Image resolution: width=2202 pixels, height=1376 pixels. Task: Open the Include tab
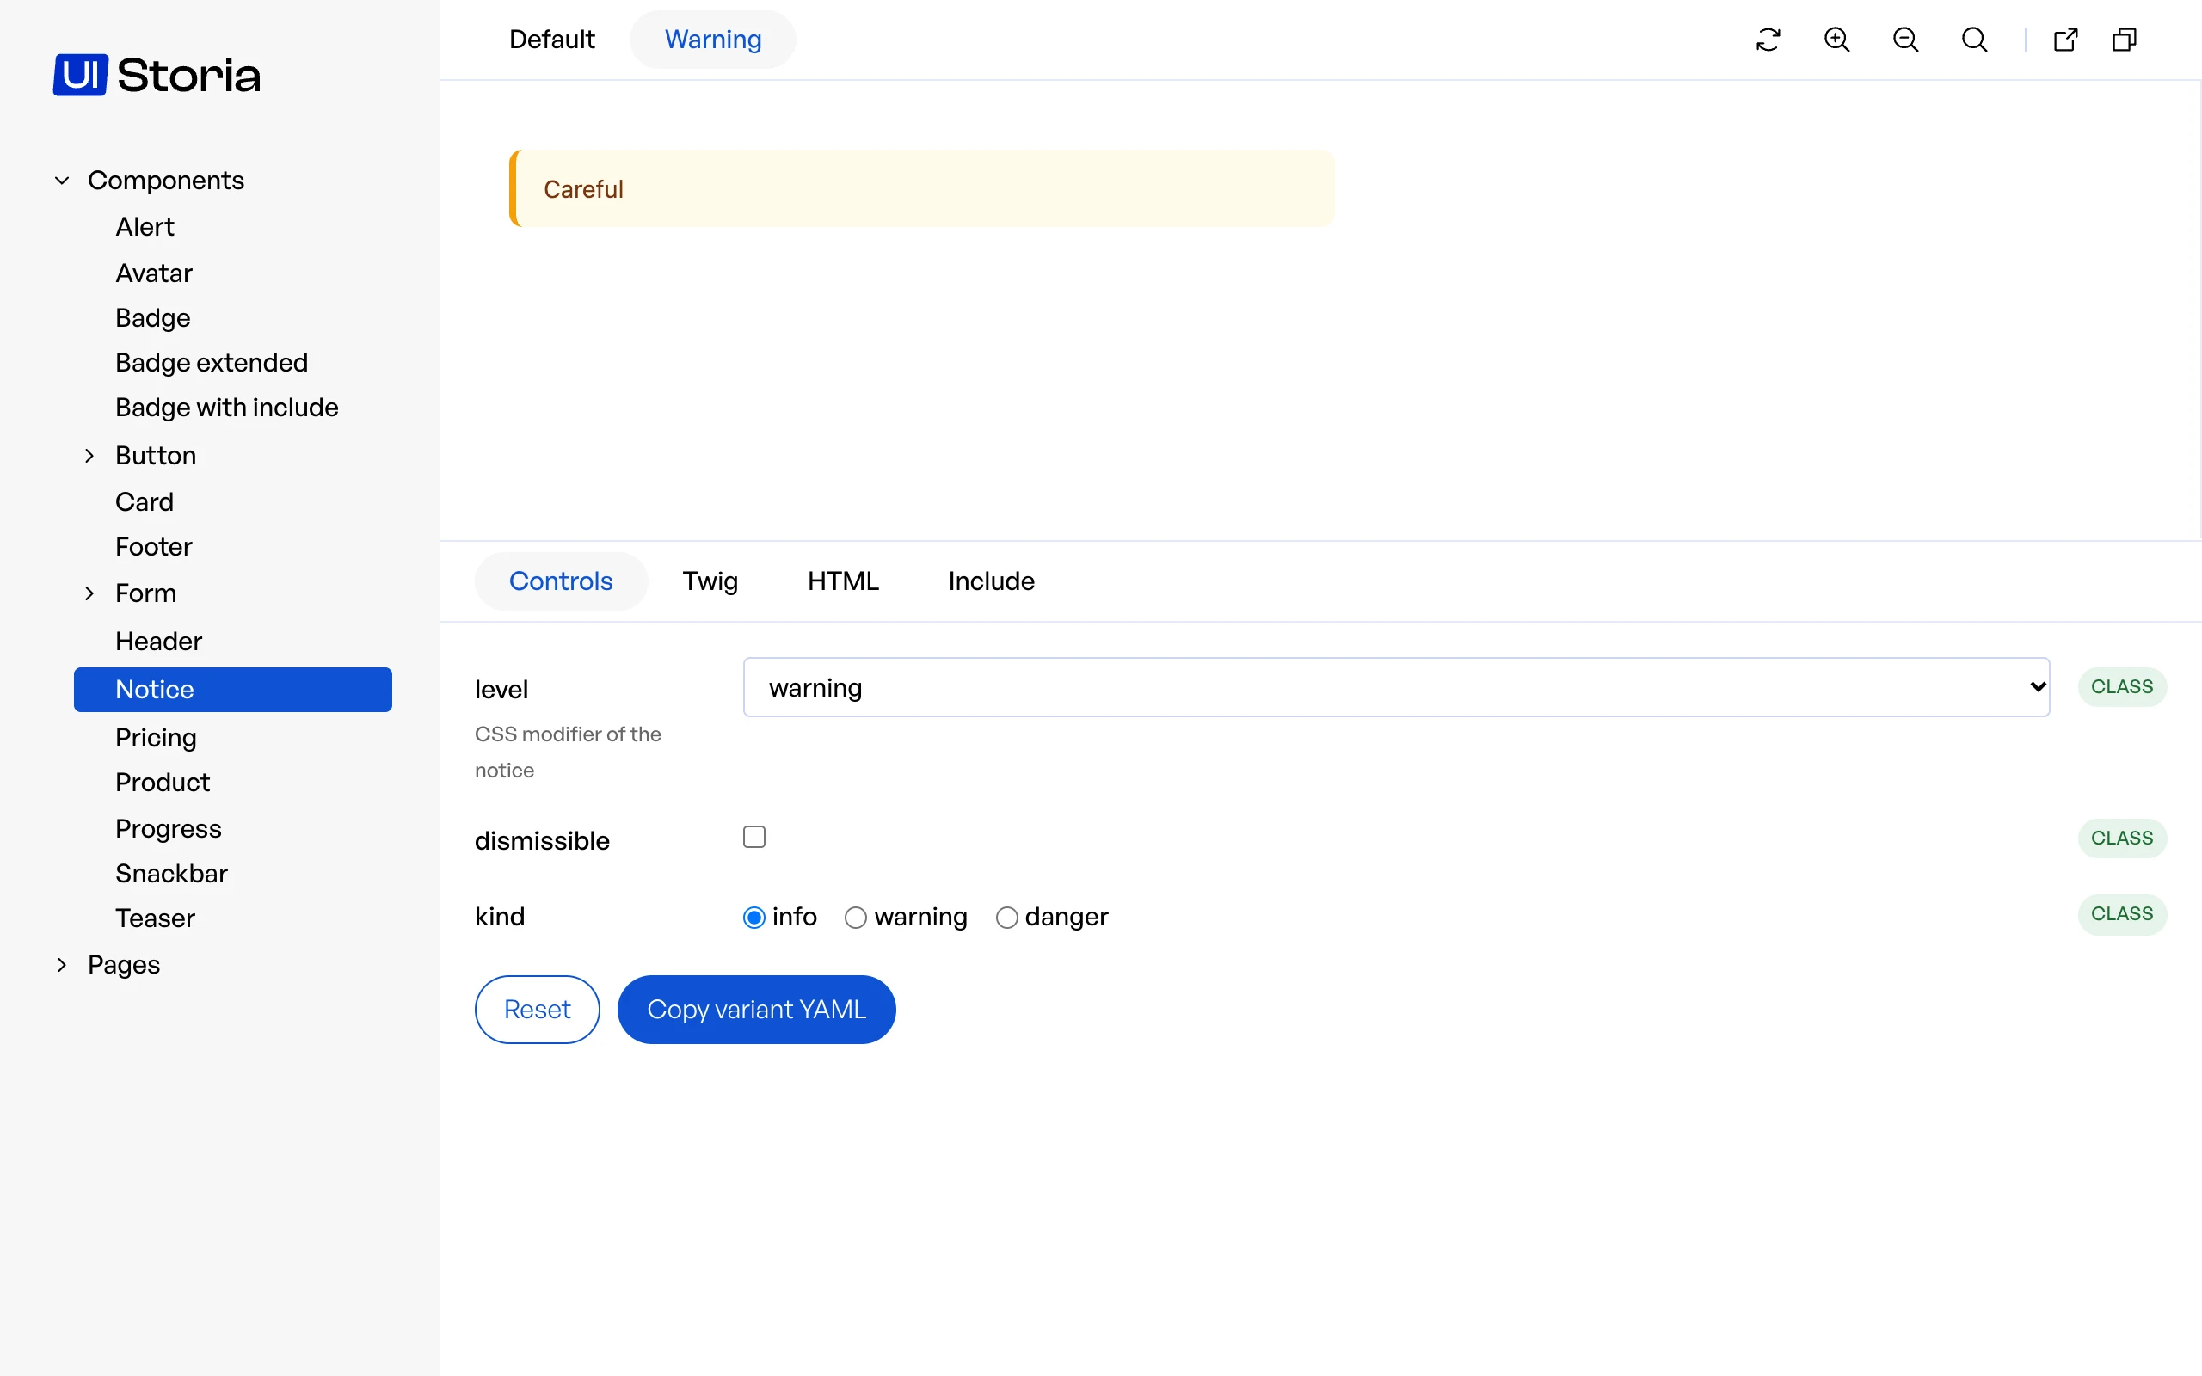point(991,581)
